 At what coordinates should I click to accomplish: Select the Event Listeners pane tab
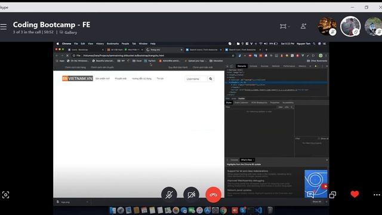pyautogui.click(x=241, y=103)
